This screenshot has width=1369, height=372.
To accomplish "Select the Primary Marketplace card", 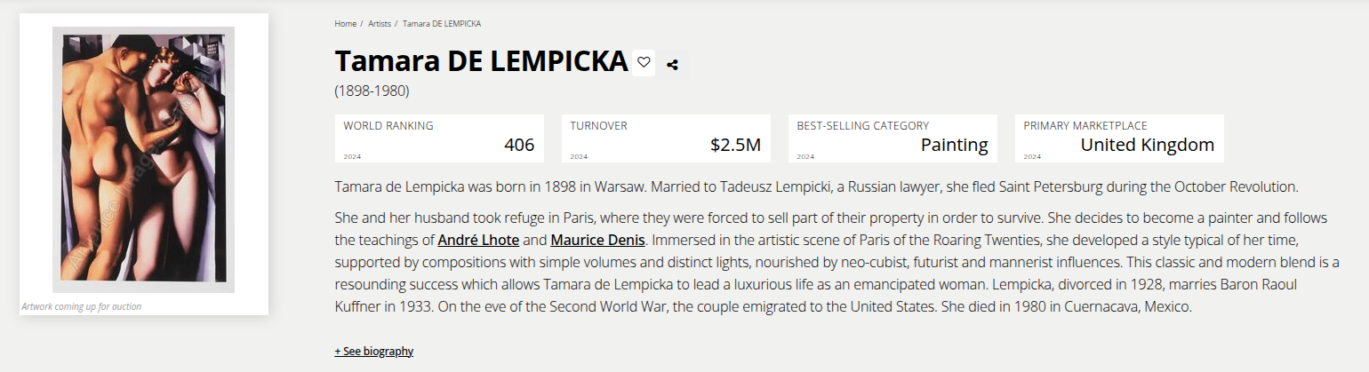I will pos(1118,139).
